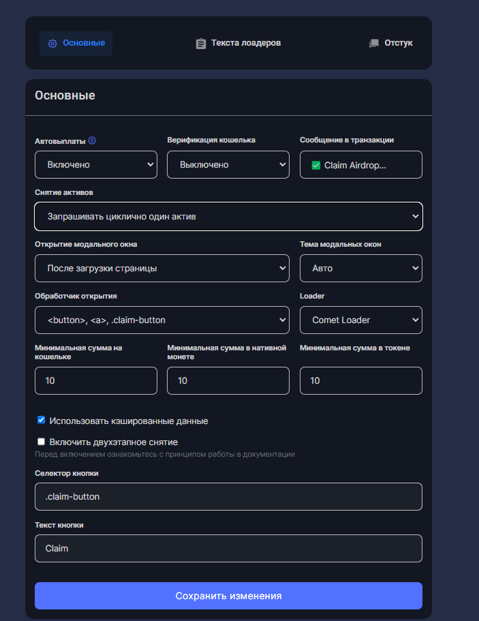Open the Открытие модального окна dropdown
The image size is (479, 621).
coord(161,269)
